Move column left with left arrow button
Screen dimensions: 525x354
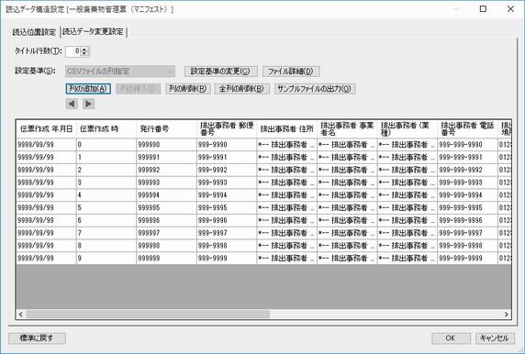pos(72,104)
